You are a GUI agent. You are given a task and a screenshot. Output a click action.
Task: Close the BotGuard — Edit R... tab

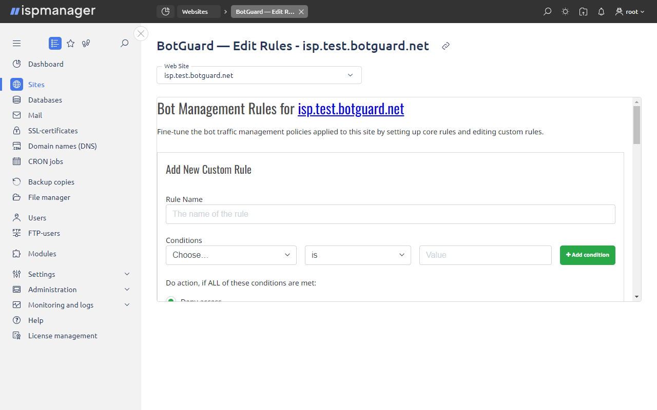301,12
